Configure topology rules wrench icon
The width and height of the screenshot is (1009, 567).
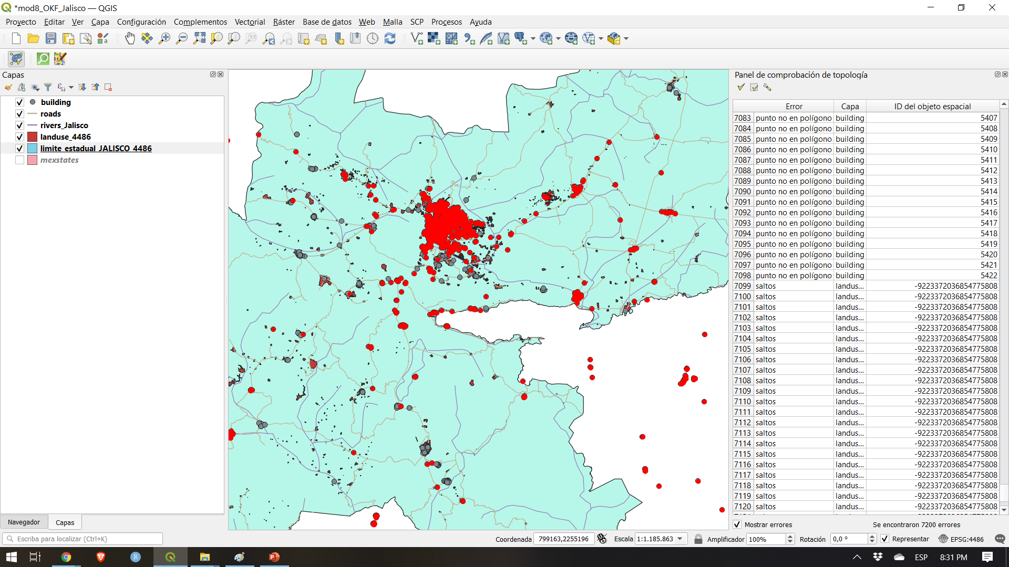point(767,87)
